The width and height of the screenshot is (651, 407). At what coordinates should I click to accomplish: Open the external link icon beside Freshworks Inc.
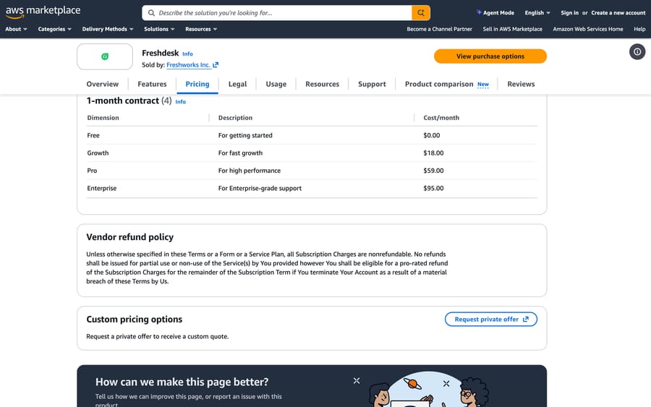click(x=216, y=65)
